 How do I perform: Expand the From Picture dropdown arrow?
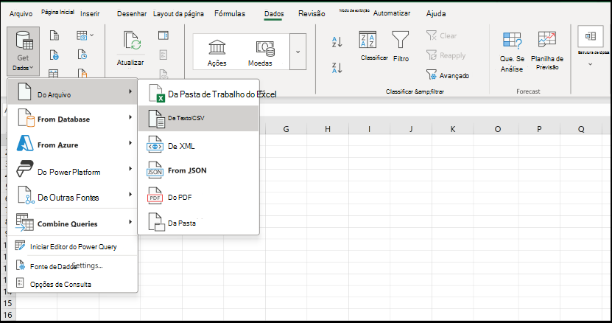tap(92, 35)
